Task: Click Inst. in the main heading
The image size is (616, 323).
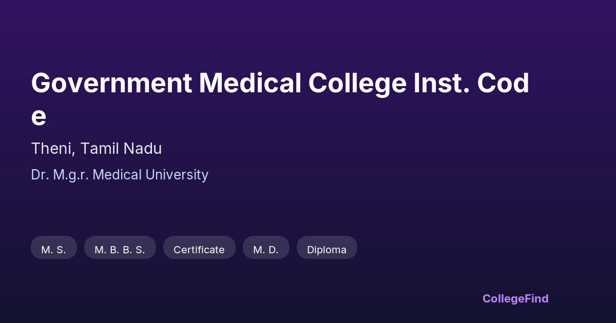Action: coord(441,84)
